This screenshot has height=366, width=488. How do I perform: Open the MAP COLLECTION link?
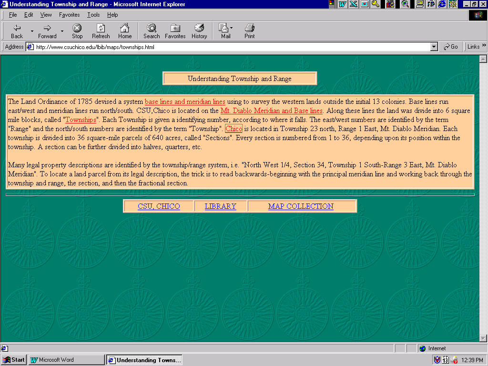point(301,206)
